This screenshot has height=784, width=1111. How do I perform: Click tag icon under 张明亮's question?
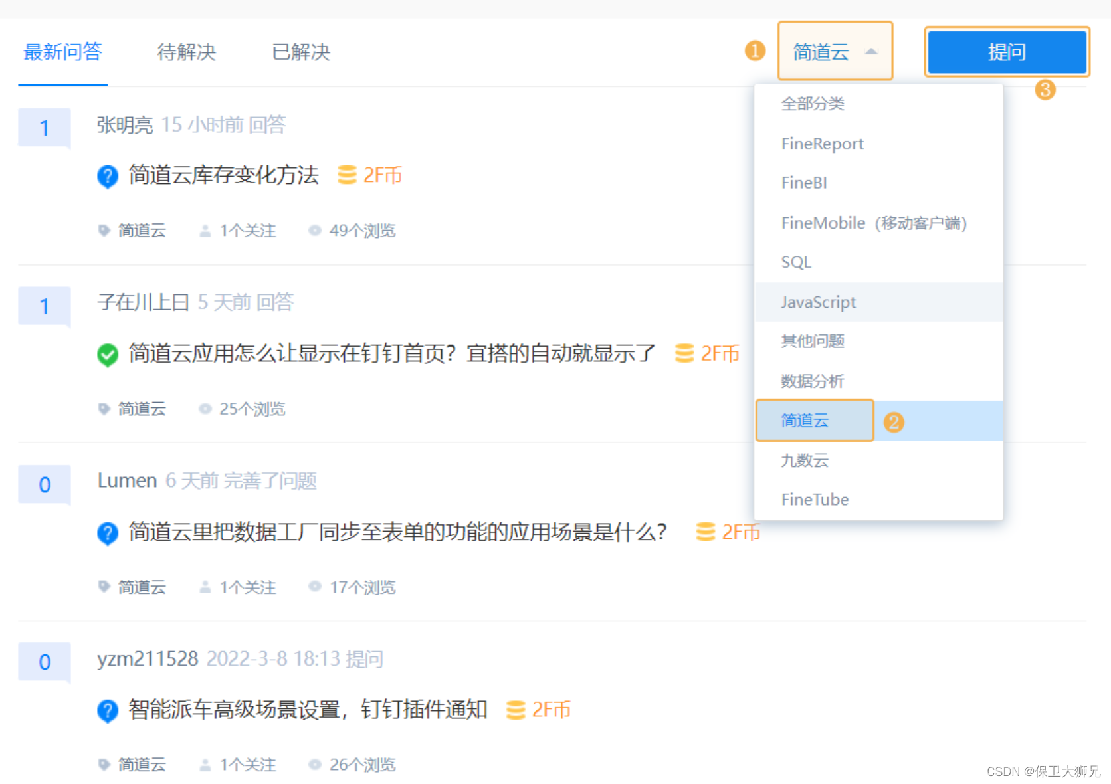(104, 231)
